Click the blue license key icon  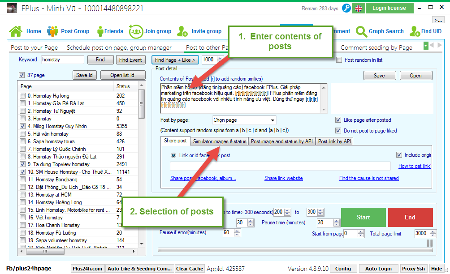(346, 8)
